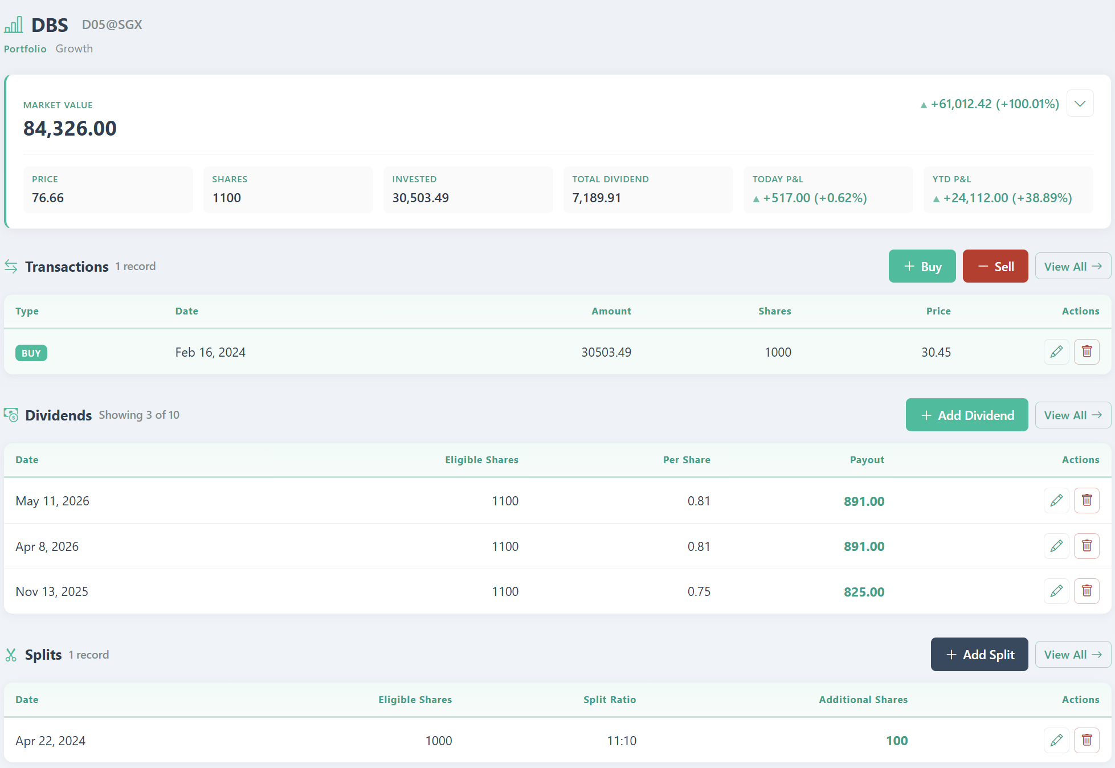Edit the Apr 22, 2024 split
This screenshot has height=768, width=1115.
tap(1056, 741)
